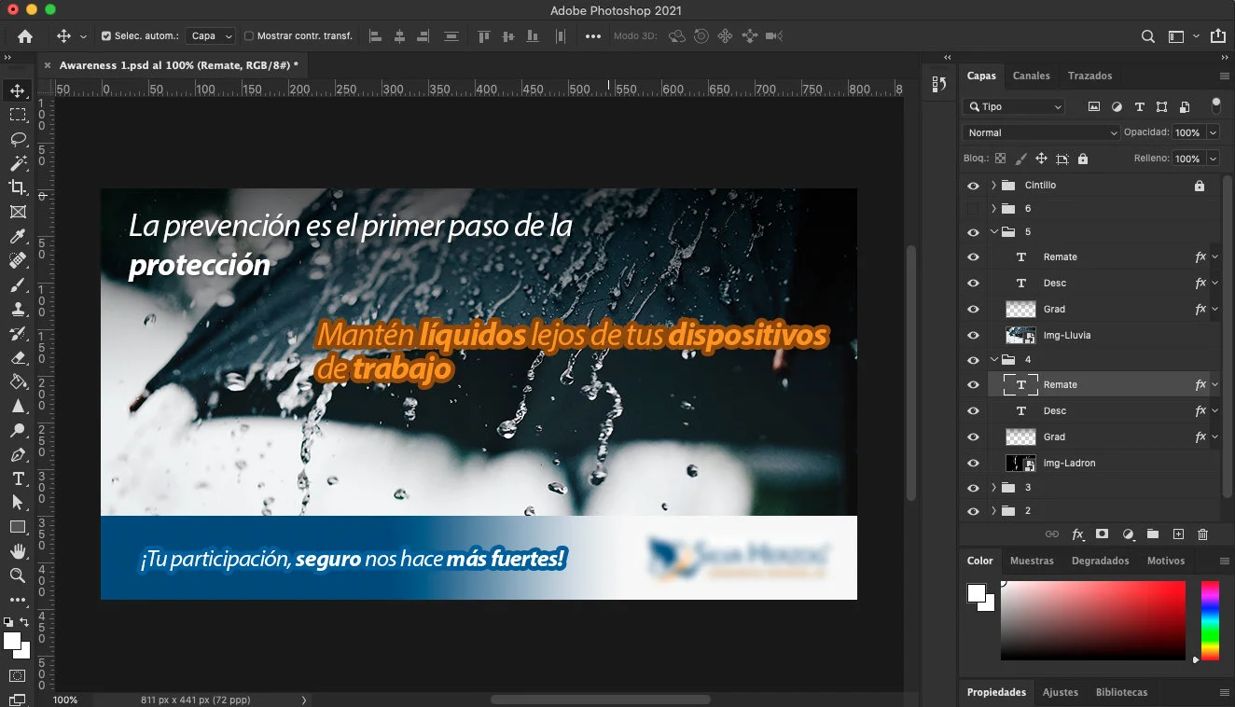The height and width of the screenshot is (707, 1235).
Task: Select the Crop tool
Action: tap(18, 187)
